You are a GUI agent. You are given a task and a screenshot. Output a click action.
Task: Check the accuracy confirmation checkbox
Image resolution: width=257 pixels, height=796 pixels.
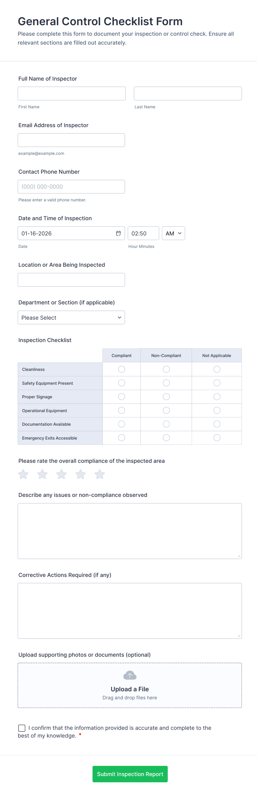[22, 728]
